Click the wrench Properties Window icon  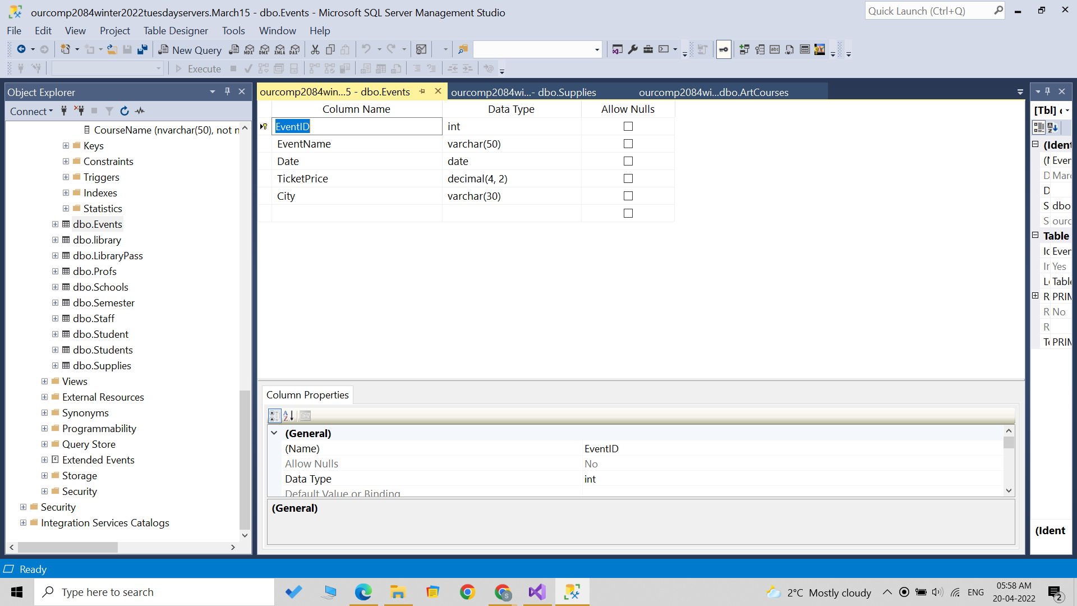(x=633, y=50)
